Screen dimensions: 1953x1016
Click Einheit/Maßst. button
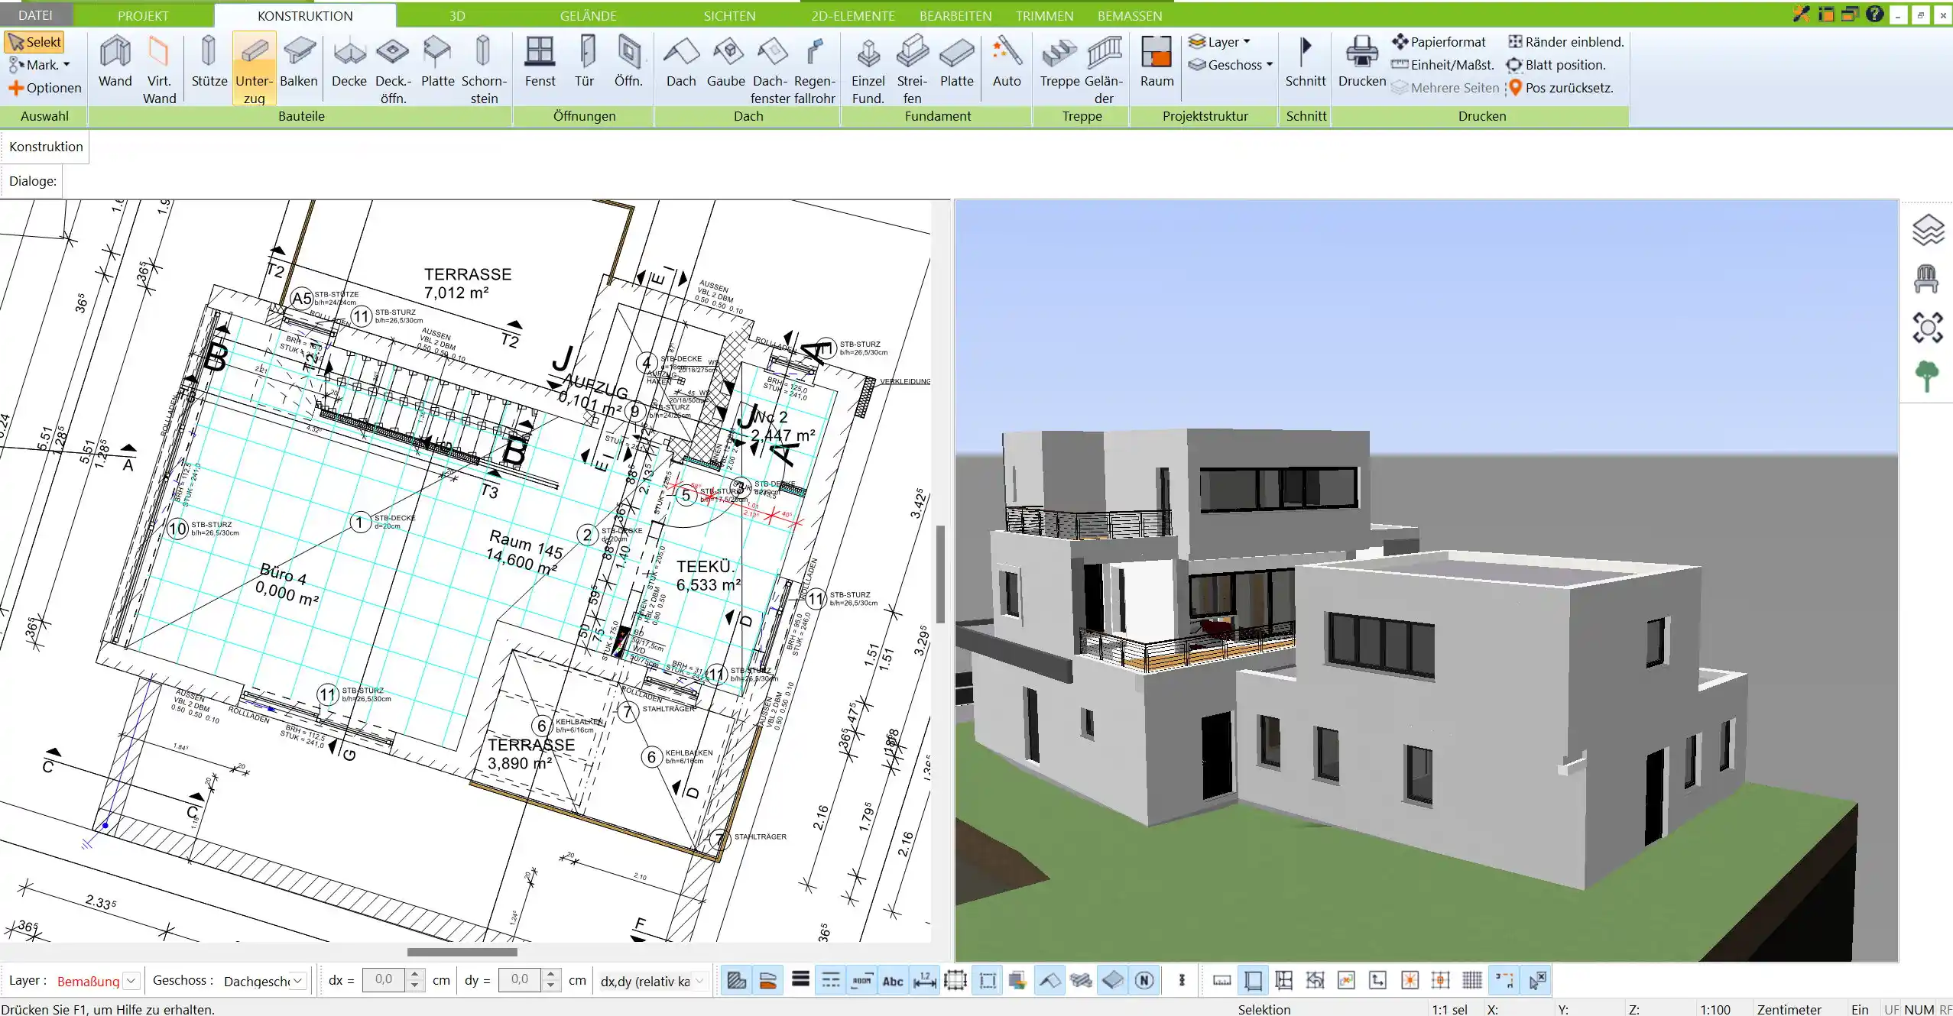[x=1442, y=65]
